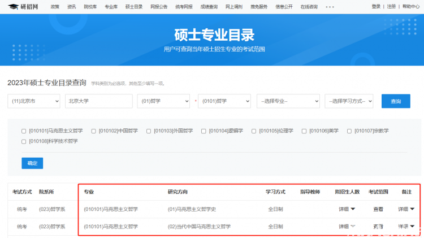The height and width of the screenshot is (238, 424).
Task: Expand 拟招生人数 详细 for 马克思主义哲学史 row
Action: pos(347,209)
